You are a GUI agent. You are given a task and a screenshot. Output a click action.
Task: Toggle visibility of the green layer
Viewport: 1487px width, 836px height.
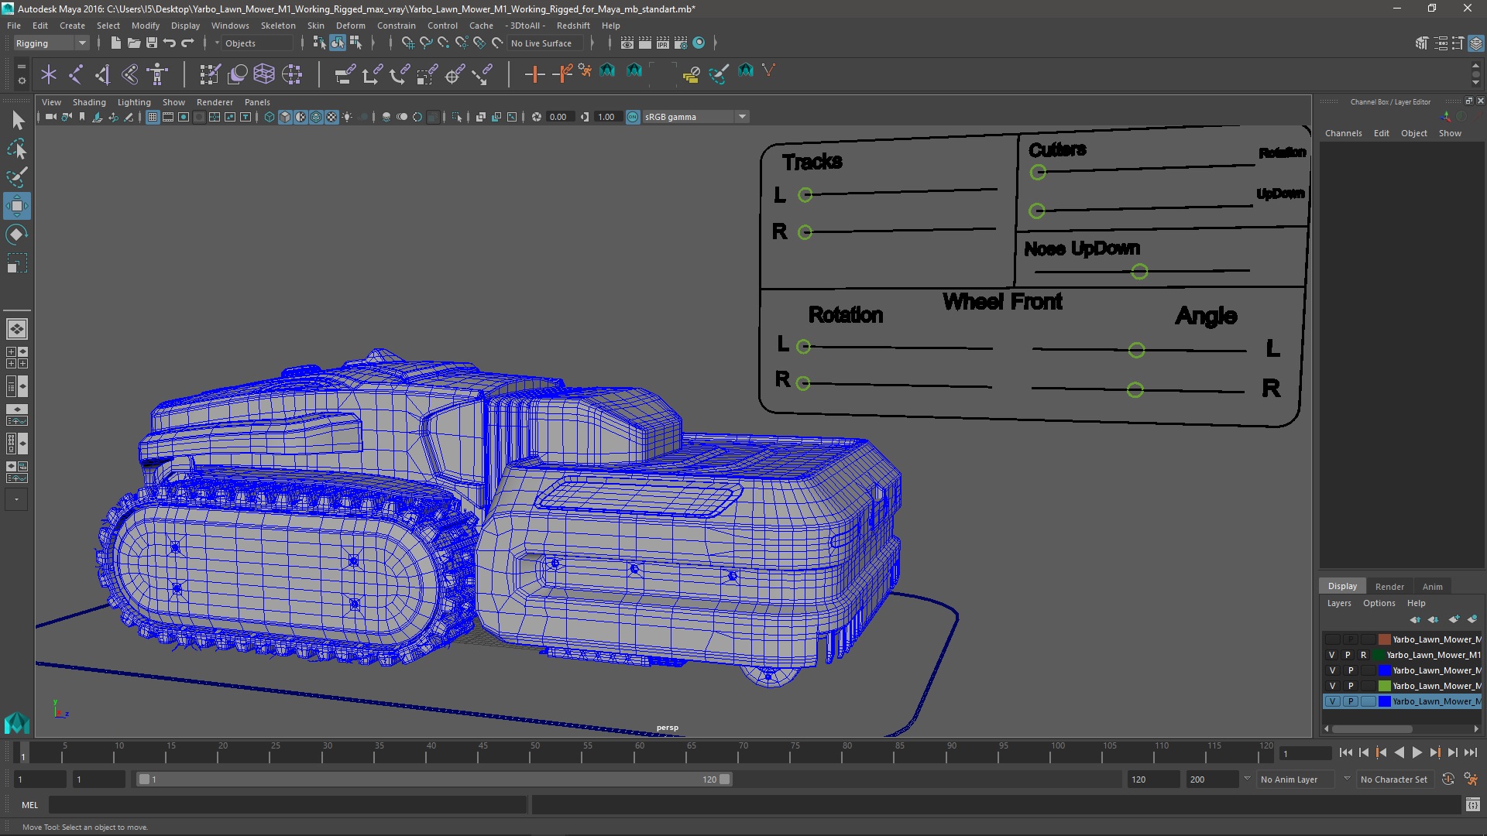click(1332, 686)
